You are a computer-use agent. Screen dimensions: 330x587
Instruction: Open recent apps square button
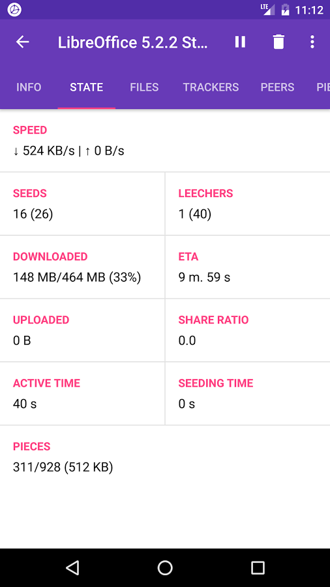tap(258, 567)
